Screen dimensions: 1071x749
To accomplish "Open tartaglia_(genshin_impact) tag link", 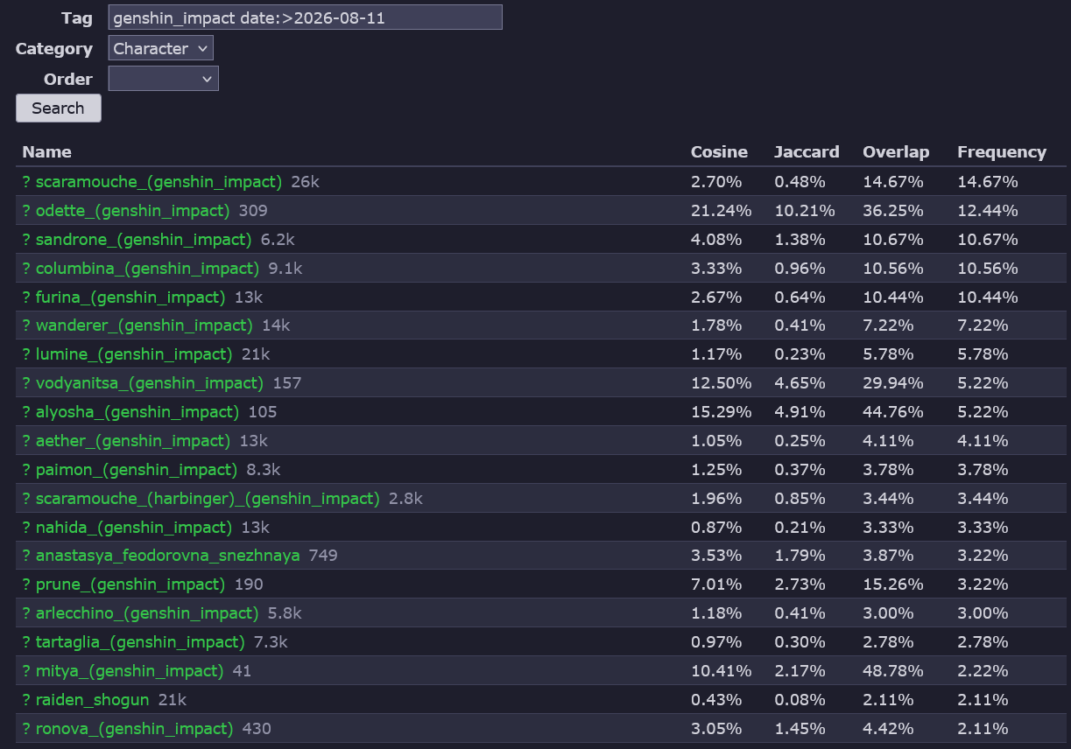I will click(x=140, y=642).
